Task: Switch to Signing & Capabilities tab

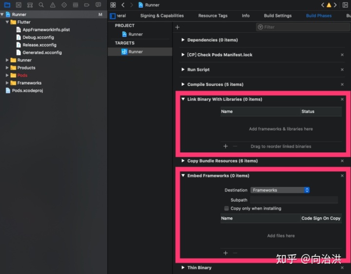Action: click(x=162, y=16)
